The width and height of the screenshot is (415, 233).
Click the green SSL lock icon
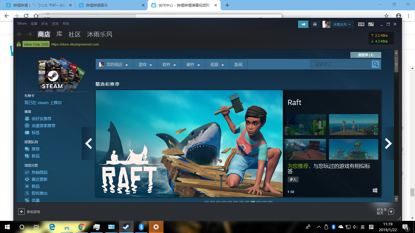point(19,44)
